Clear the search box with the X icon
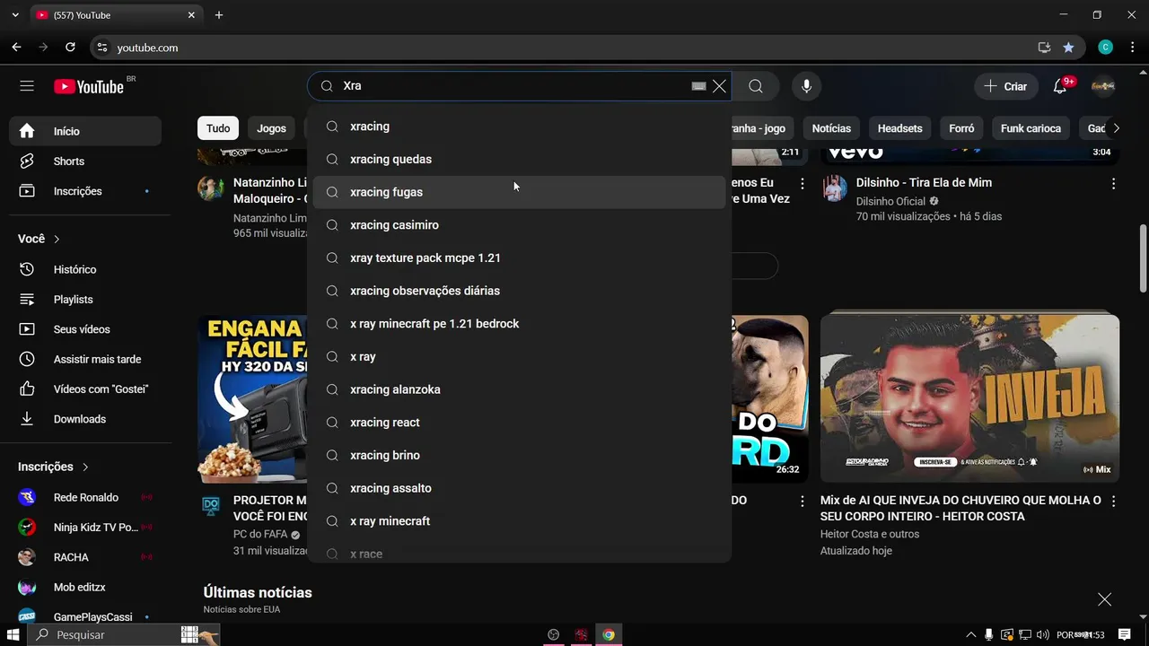1149x646 pixels. coord(719,86)
